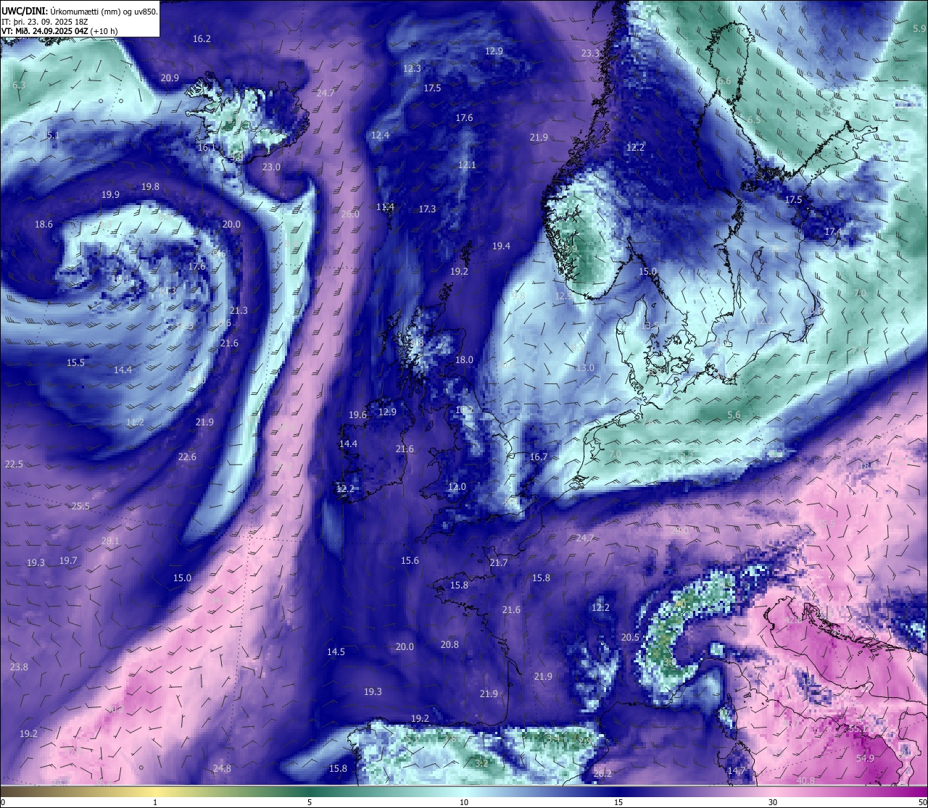Click the 19.6 value over northwest Ireland
This screenshot has width=928, height=808.
coord(357,415)
